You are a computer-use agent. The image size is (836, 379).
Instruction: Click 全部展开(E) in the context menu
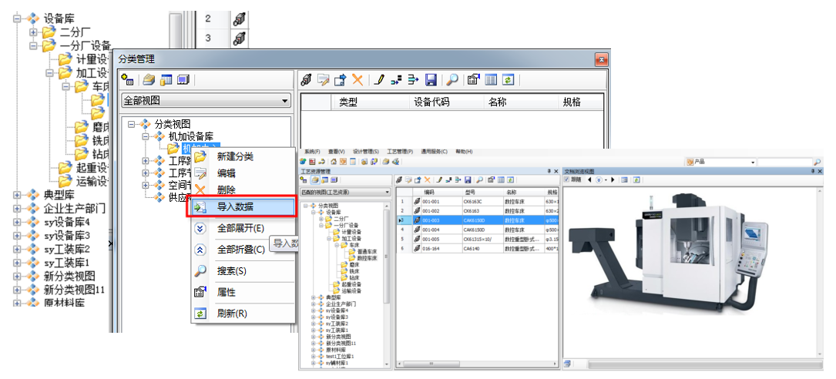240,228
